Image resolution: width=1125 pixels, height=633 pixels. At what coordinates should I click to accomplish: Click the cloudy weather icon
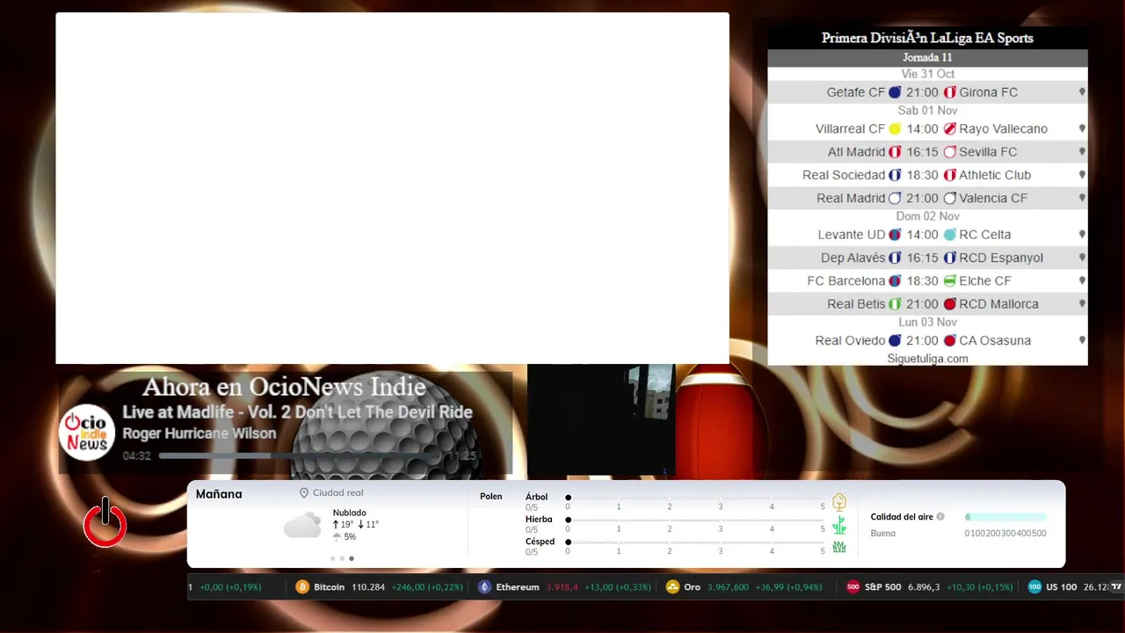(x=302, y=526)
